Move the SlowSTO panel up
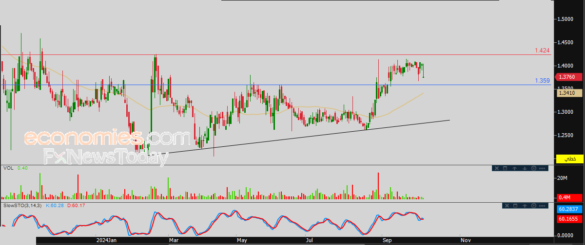Viewport: 585px width, 245px height. (x=525, y=206)
